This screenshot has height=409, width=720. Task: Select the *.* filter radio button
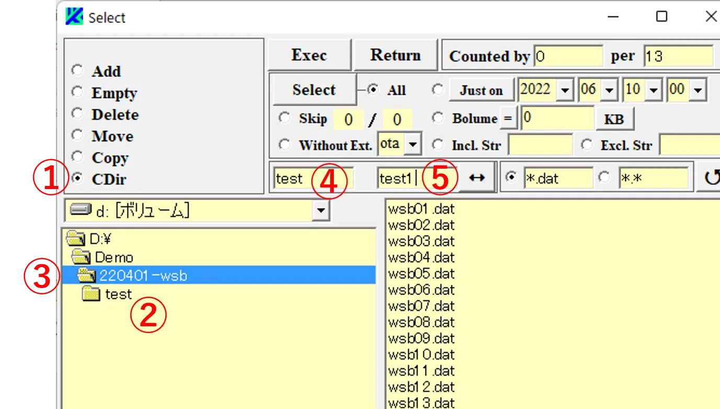point(604,178)
